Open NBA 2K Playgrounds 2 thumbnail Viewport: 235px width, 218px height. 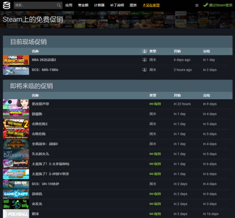(16, 60)
